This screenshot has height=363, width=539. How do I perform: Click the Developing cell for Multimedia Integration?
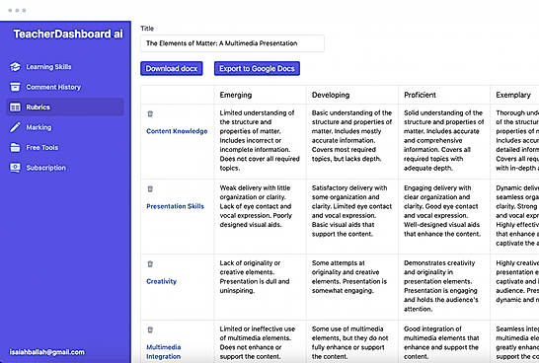tap(352, 341)
